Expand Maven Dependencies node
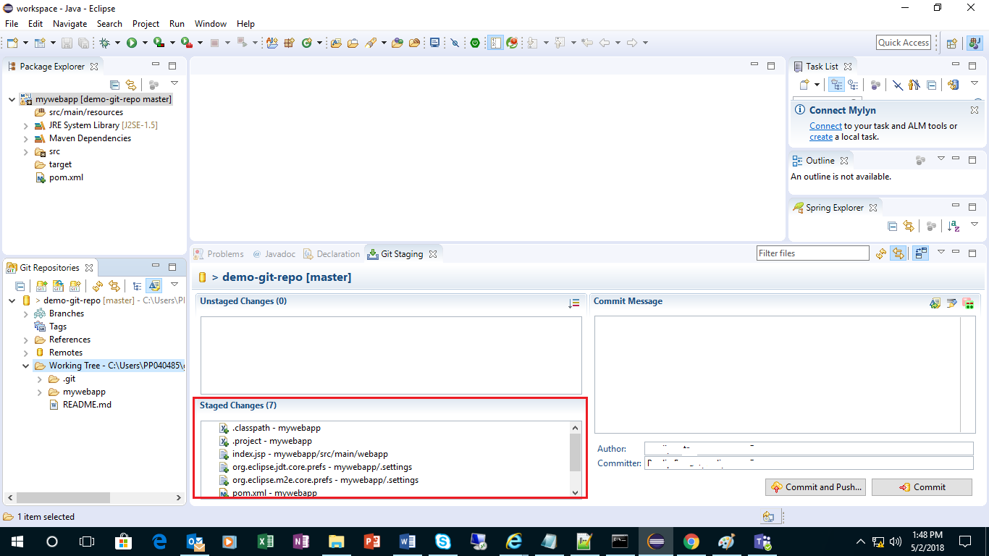Viewport: 989px width, 556px height. point(26,138)
